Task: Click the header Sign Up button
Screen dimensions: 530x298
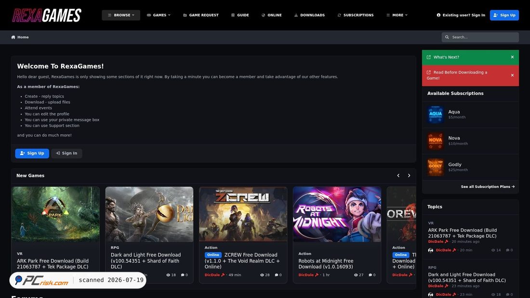Action: [x=504, y=15]
